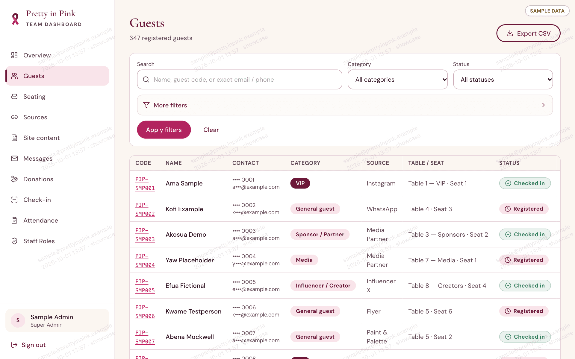Click the Site content document icon
This screenshot has height=359, width=575.
point(14,138)
